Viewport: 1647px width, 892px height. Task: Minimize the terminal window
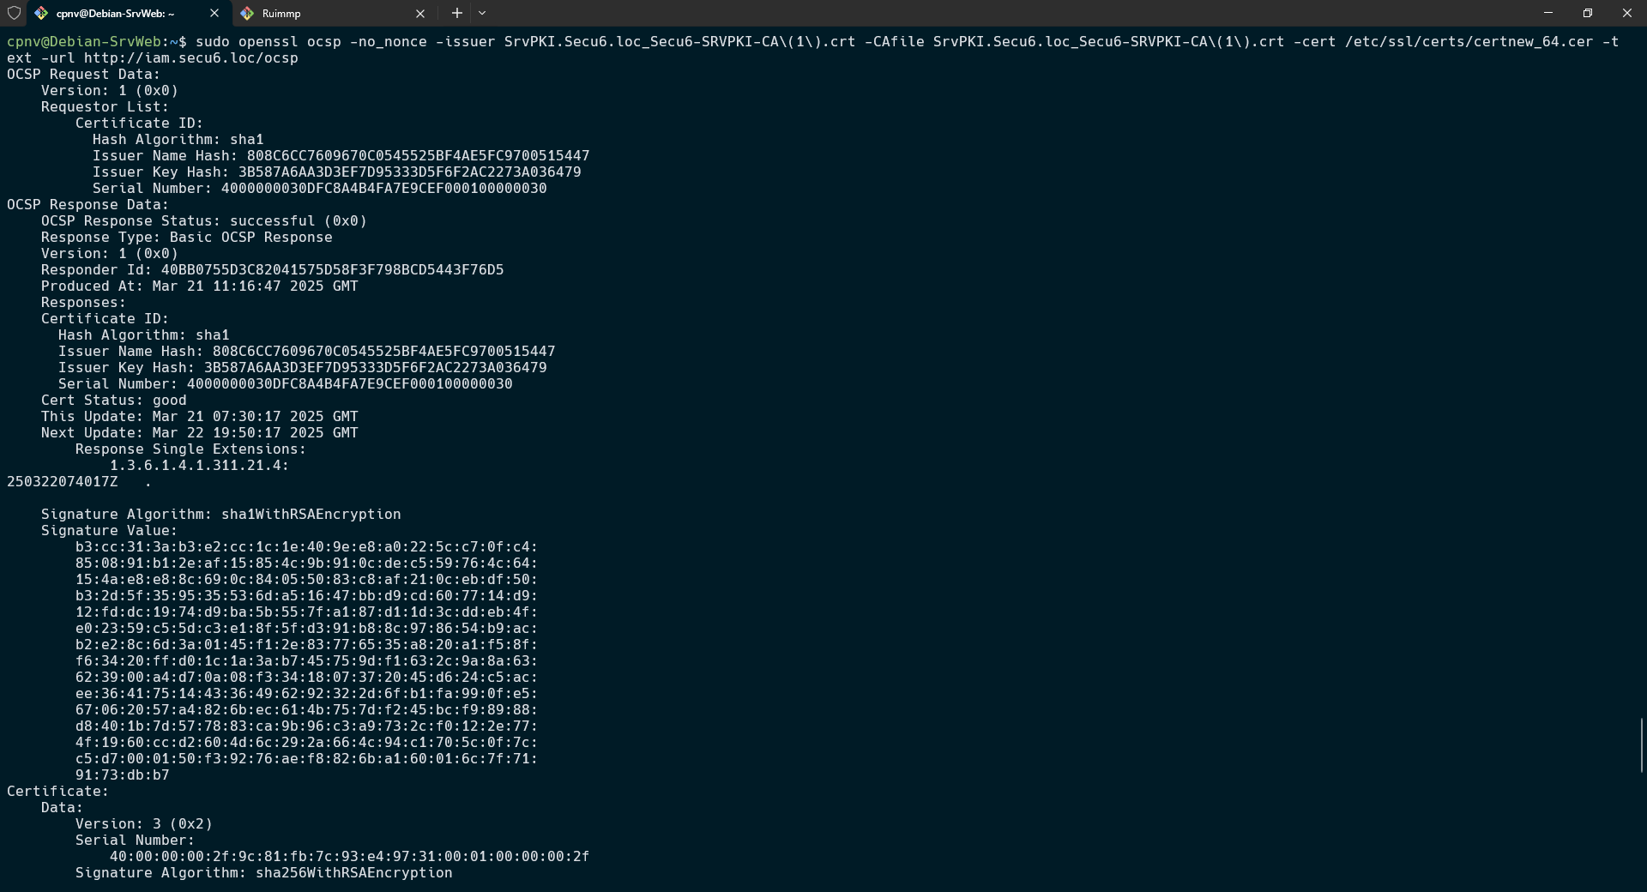click(x=1548, y=13)
